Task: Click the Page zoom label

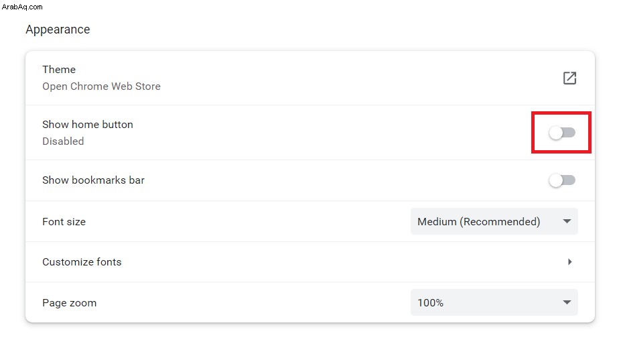Action: pos(70,303)
